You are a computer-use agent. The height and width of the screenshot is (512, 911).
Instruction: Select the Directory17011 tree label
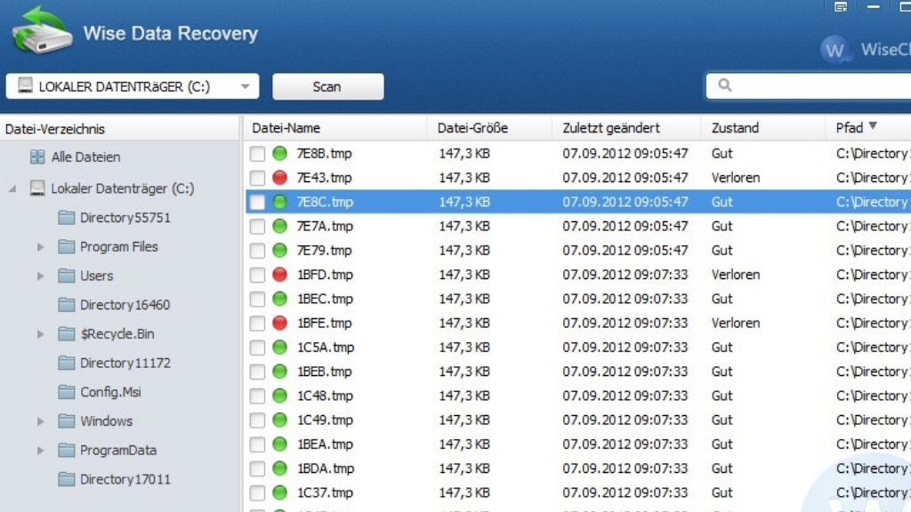click(125, 479)
